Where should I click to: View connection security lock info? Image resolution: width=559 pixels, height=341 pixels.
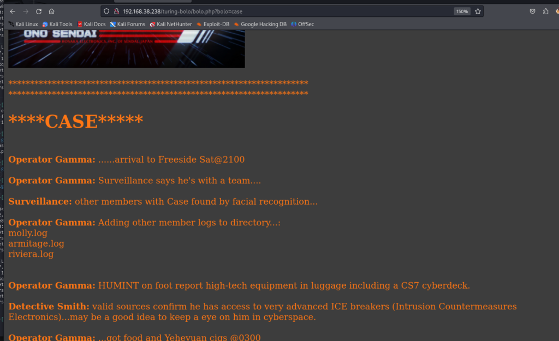(x=116, y=11)
